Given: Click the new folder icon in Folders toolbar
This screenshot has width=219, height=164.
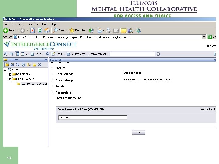Looking at the screenshot, I should (x=7, y=65).
